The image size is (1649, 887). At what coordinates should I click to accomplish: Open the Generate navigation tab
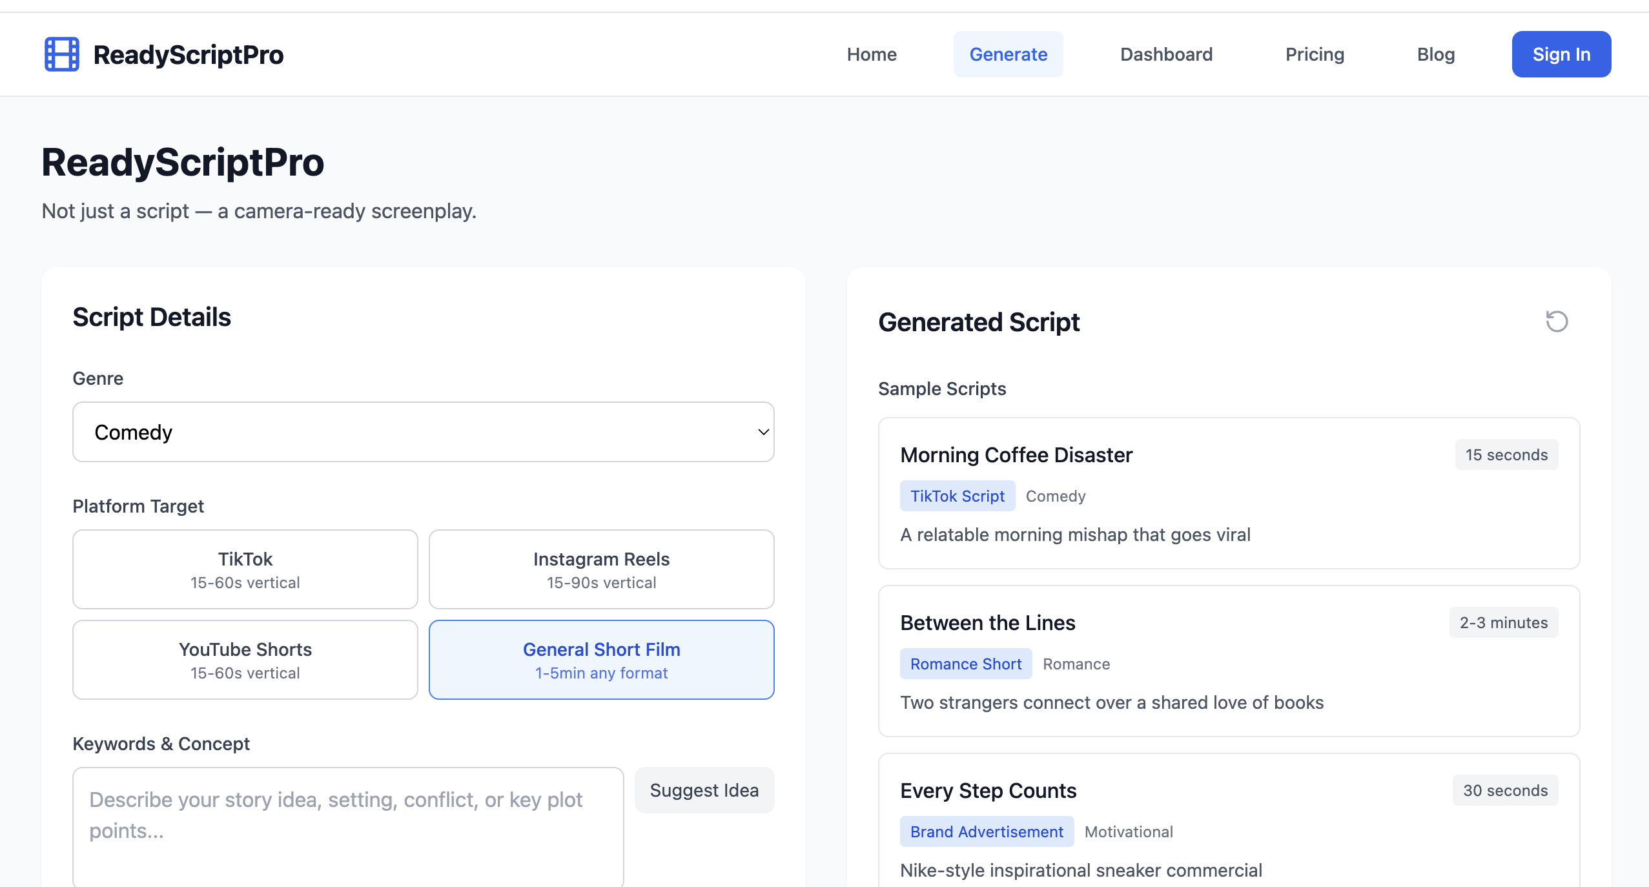point(1008,54)
